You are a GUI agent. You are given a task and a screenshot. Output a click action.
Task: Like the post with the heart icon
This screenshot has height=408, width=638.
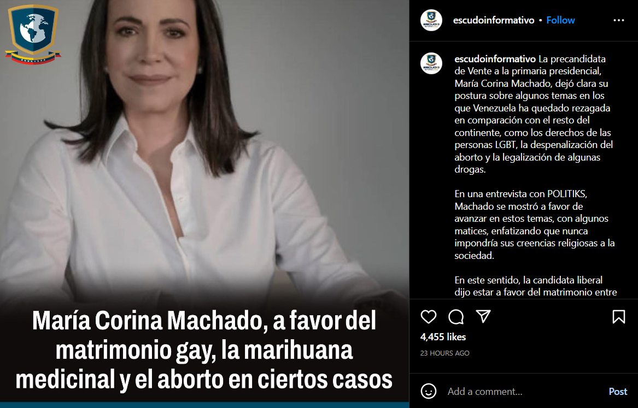429,317
